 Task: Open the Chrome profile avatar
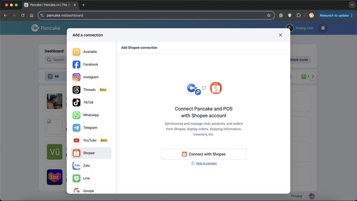(311, 15)
